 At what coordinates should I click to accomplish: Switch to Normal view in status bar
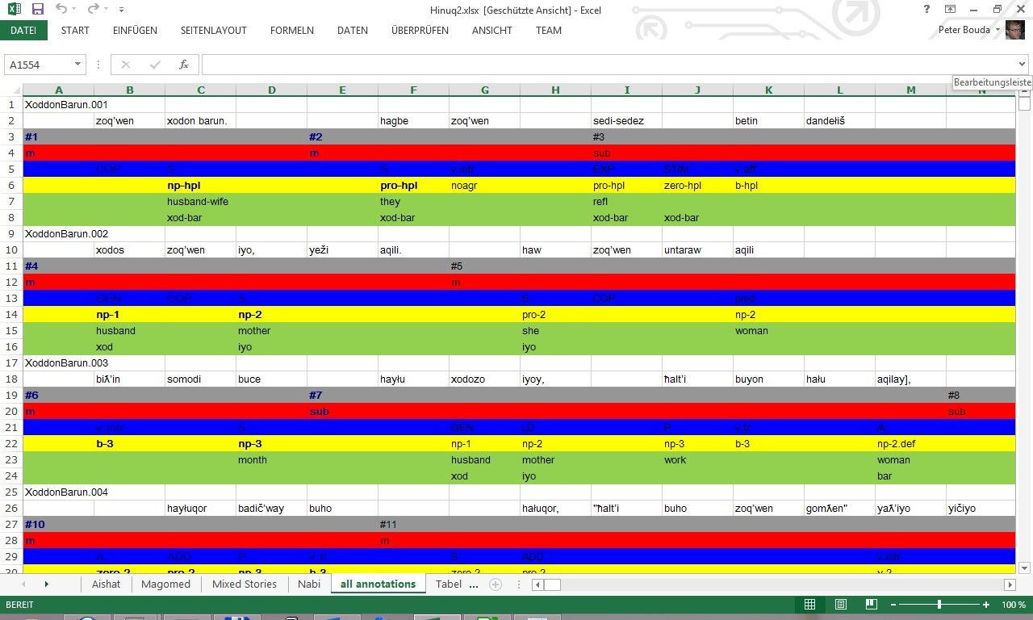pos(809,605)
